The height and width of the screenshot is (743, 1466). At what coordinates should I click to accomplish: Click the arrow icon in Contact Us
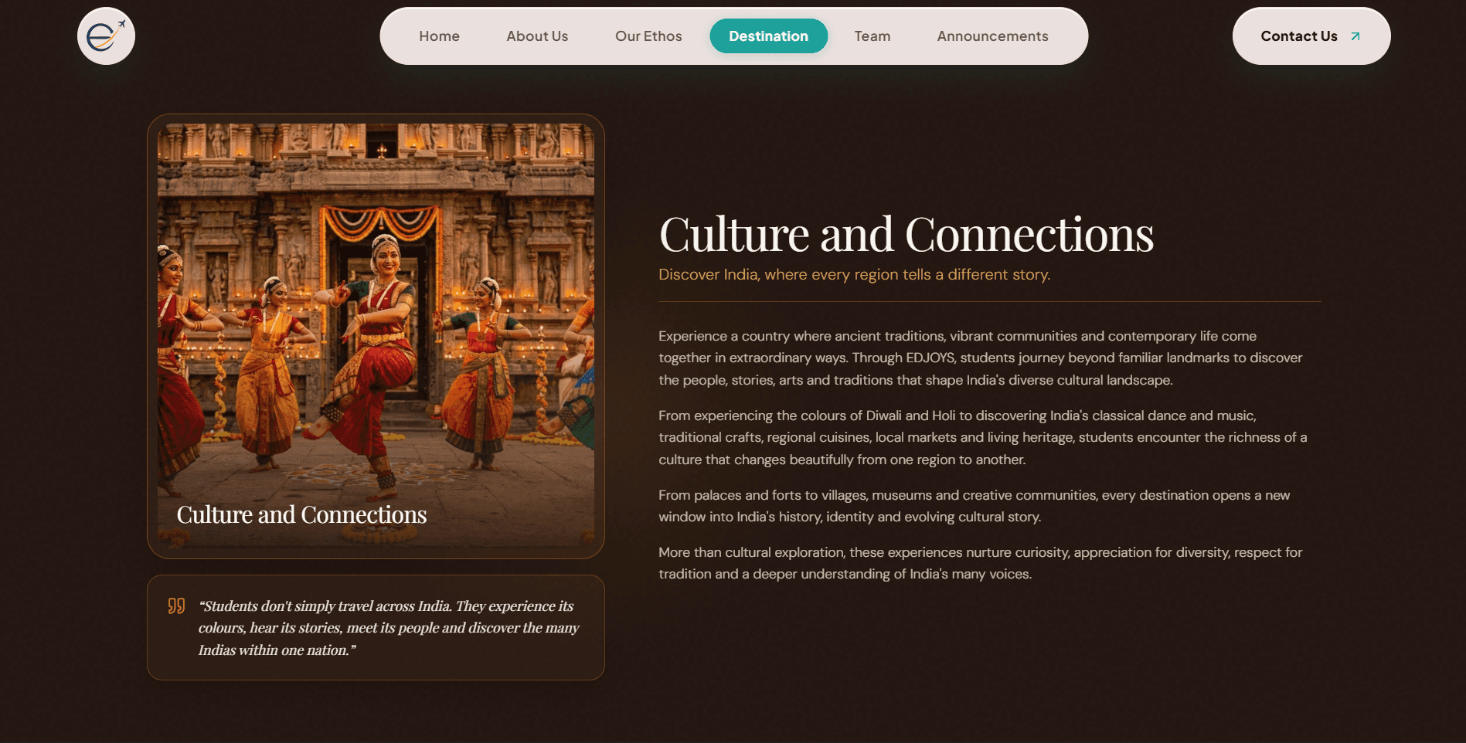tap(1355, 36)
